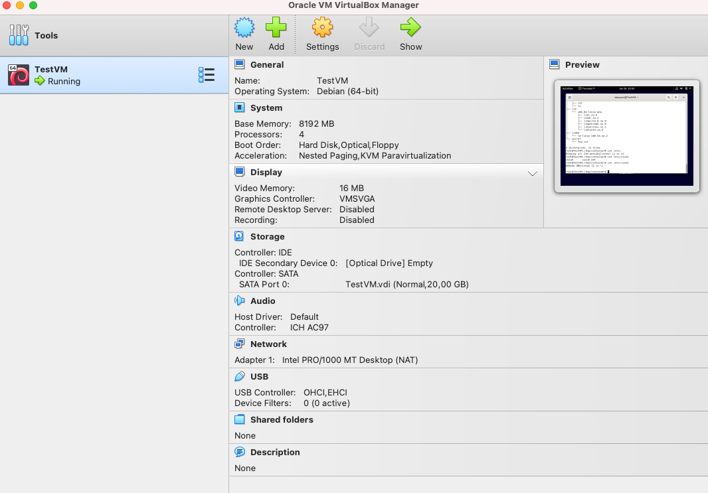Select the TestVM entry in machine list

pyautogui.click(x=114, y=75)
